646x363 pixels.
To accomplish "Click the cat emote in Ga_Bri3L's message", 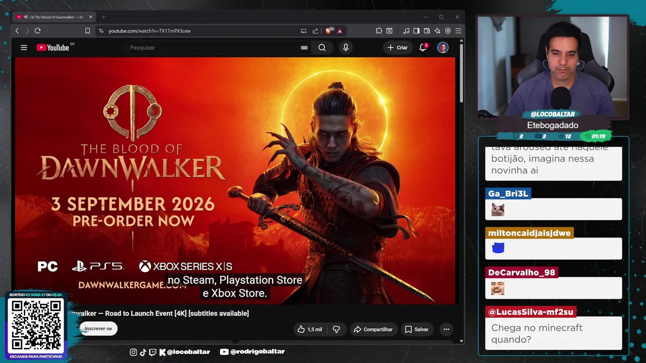I will pos(498,210).
